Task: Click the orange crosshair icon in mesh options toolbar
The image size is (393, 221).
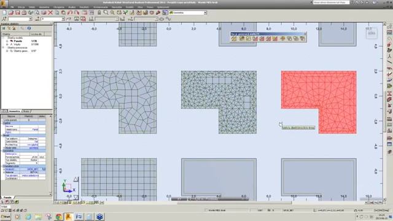Action: click(282, 39)
